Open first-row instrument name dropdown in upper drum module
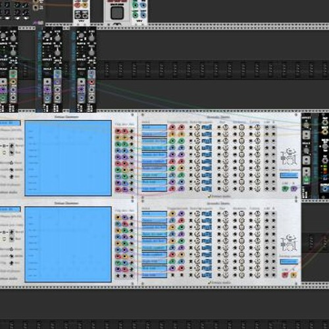 pyautogui.click(x=154, y=127)
